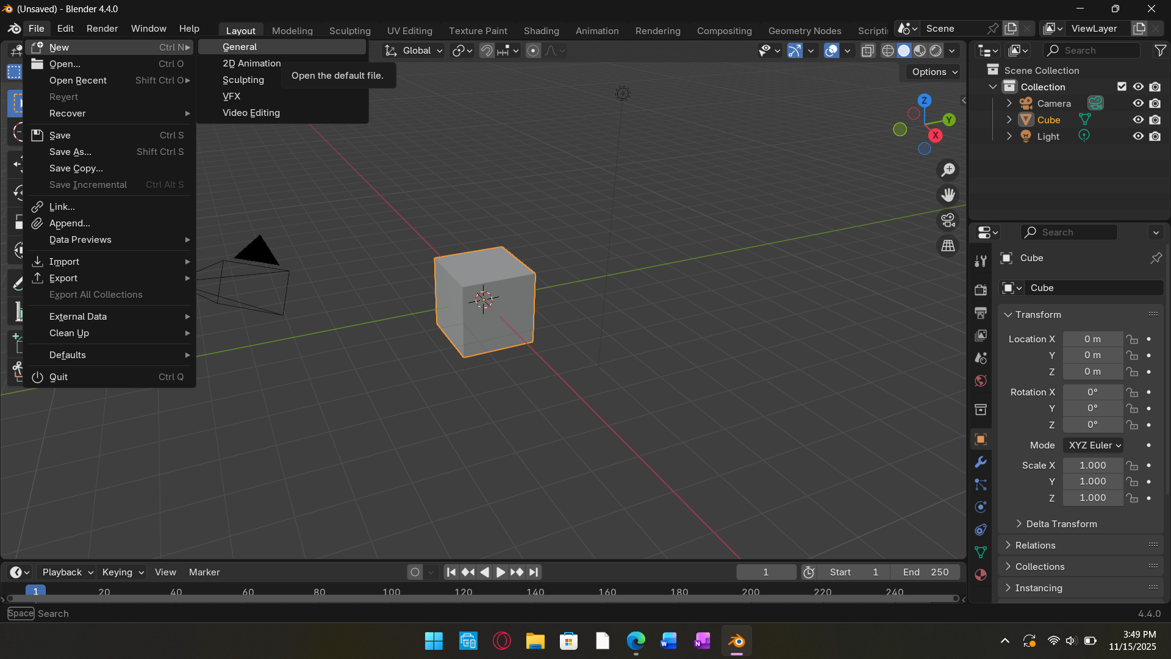Disable Camera in renders camera icon
The image size is (1171, 659).
[x=1155, y=104]
